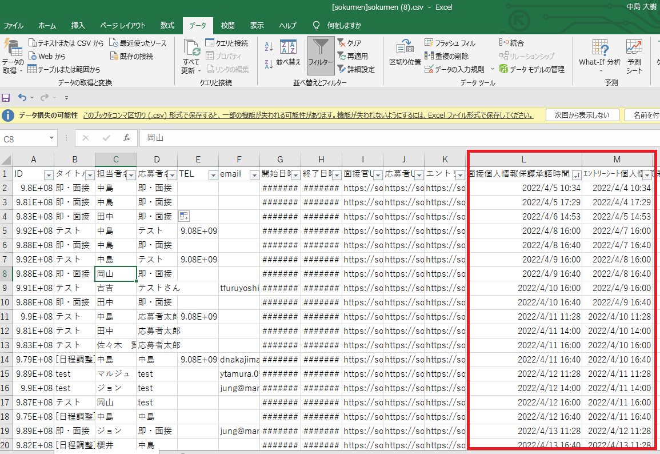This screenshot has width=660, height=454.
Task: Click the sort descending Z-A icon
Action: point(269,63)
